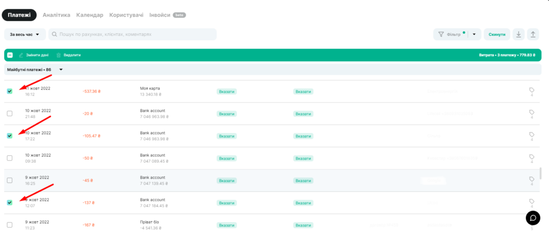Click the tag icon on the -45 ₴ row
549x233 pixels.
click(x=531, y=179)
